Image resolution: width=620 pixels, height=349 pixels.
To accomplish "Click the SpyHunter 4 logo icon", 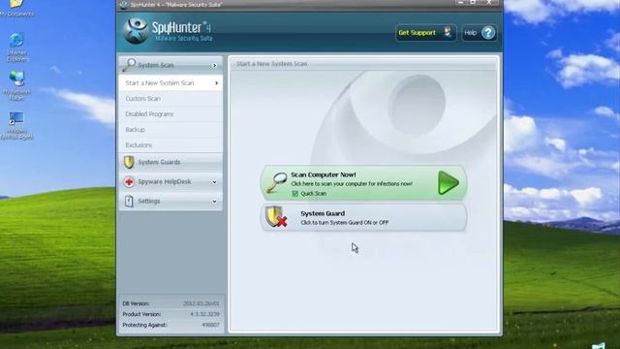I will pos(136,31).
